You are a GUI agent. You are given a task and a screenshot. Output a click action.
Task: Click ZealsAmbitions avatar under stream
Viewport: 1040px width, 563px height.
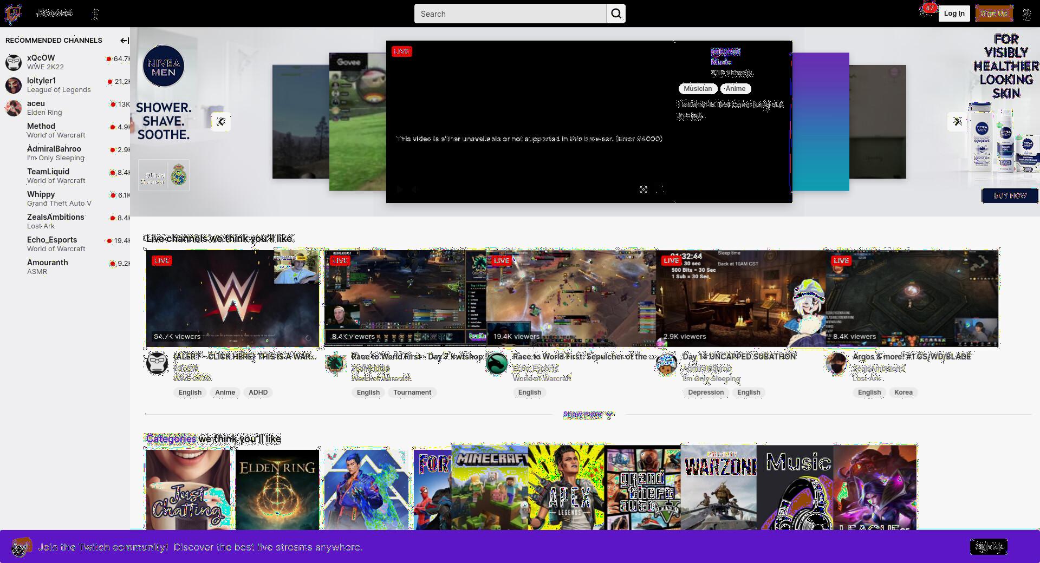tap(837, 363)
